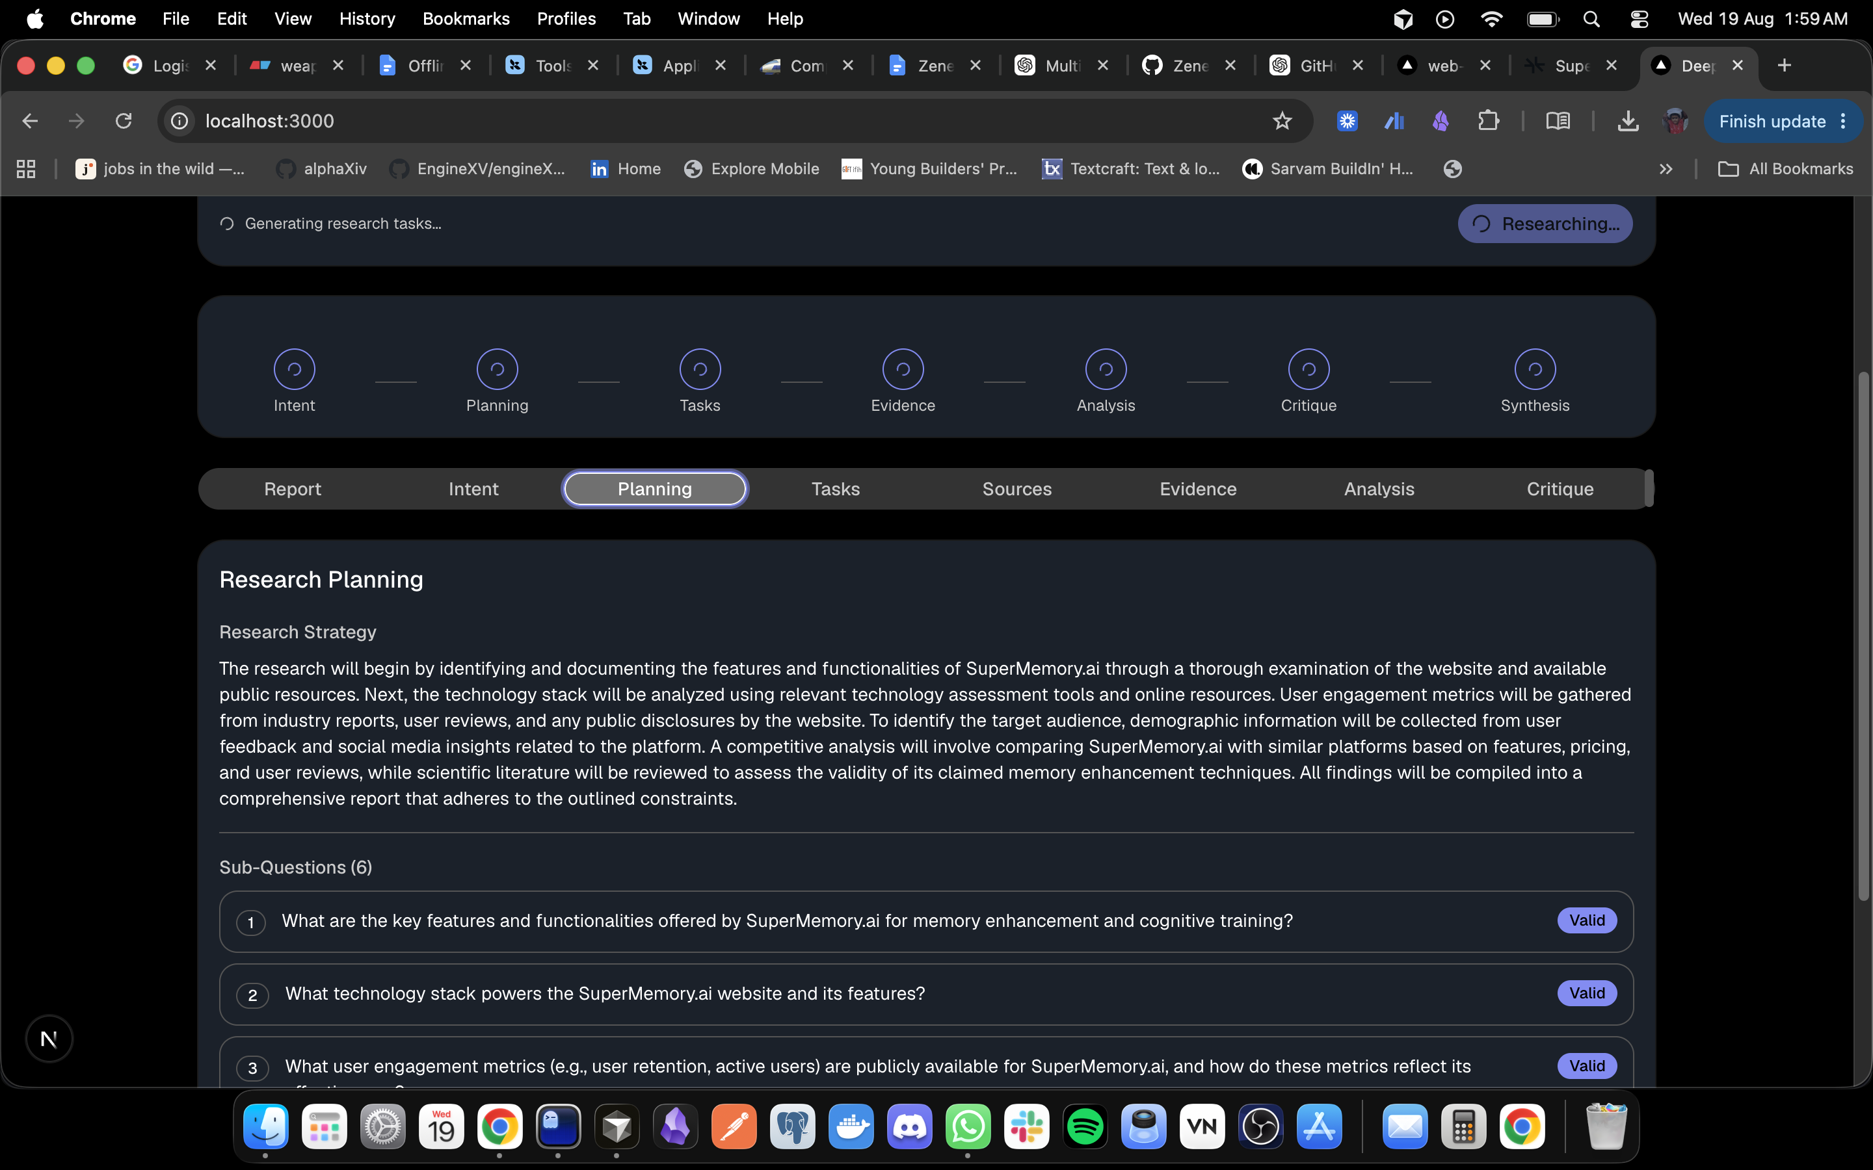Click Valid badge on sub-question 1
The height and width of the screenshot is (1170, 1873).
[x=1587, y=921]
